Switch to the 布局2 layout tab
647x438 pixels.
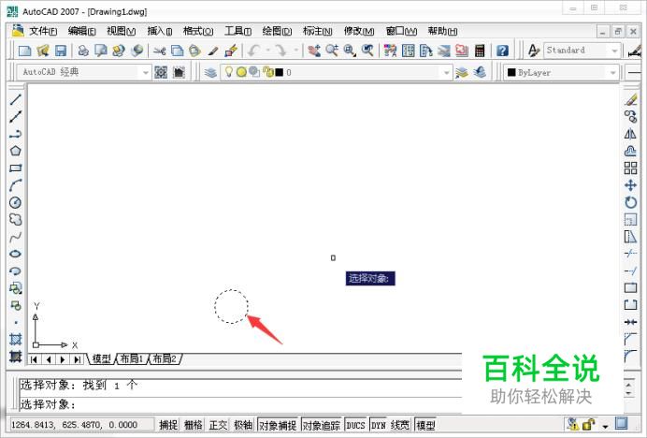(x=165, y=358)
